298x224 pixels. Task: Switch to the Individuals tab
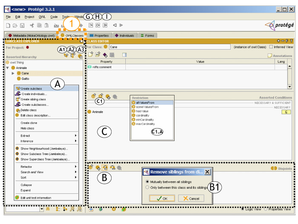125,35
